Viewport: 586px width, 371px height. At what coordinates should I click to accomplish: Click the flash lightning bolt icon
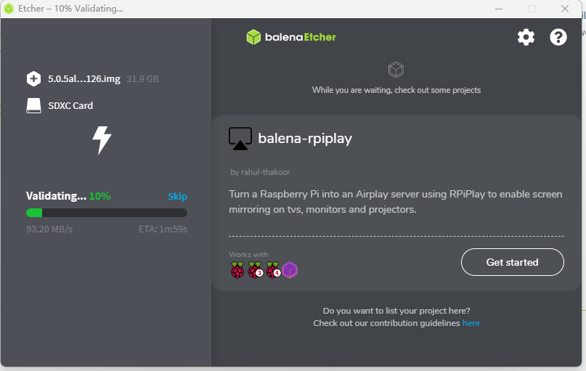tap(102, 140)
